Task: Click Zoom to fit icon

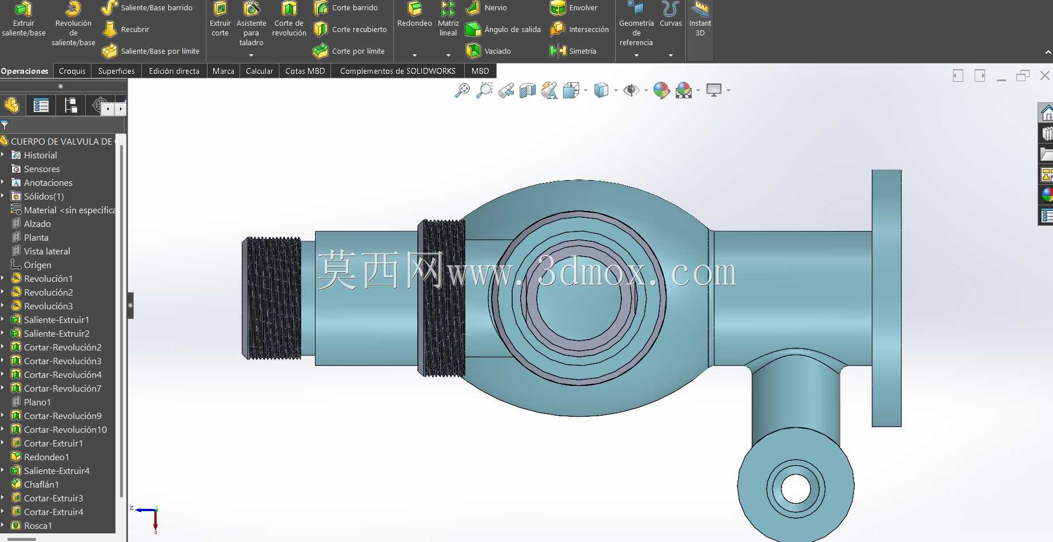Action: pos(462,90)
